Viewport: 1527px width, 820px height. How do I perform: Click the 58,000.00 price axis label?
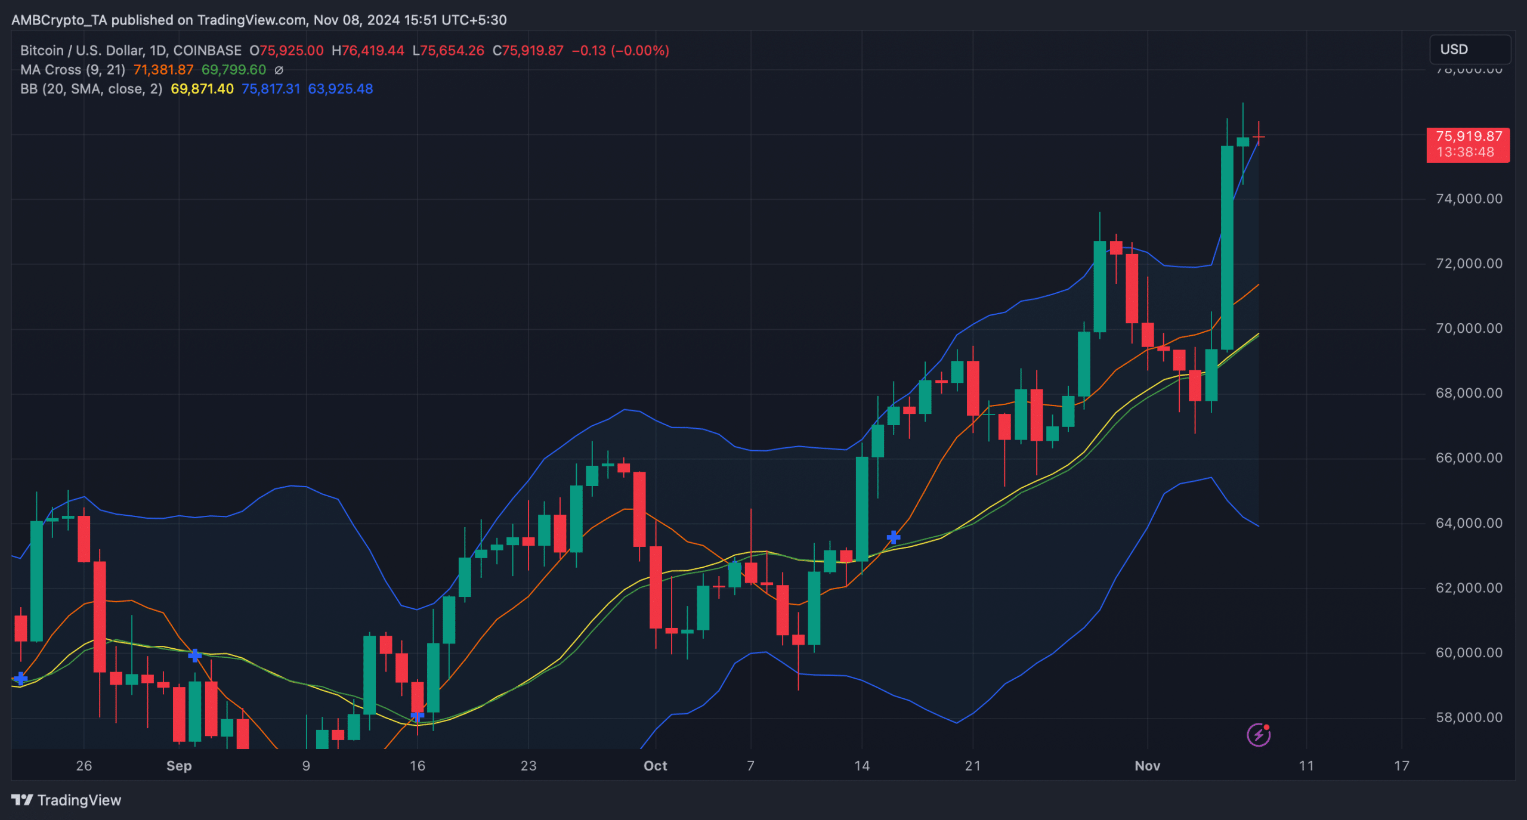point(1469,717)
